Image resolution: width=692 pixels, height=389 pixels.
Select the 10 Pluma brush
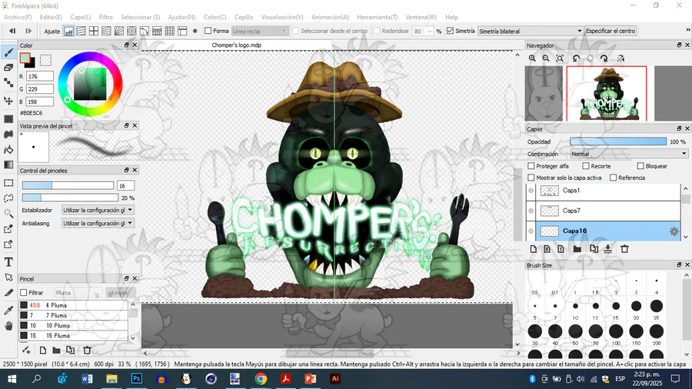tap(73, 325)
